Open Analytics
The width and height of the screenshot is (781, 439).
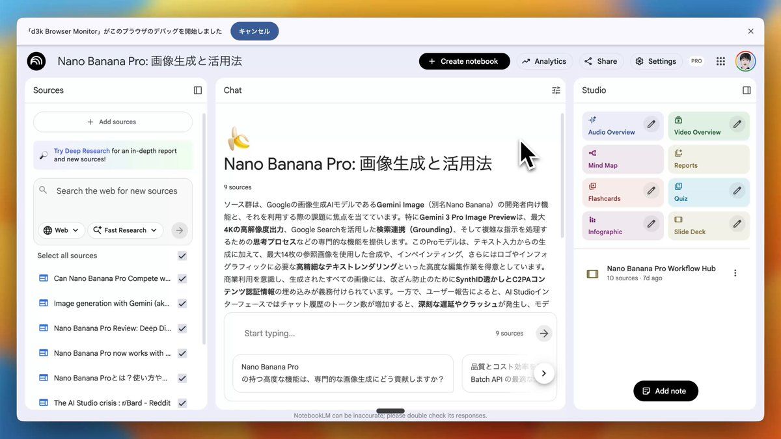[544, 61]
